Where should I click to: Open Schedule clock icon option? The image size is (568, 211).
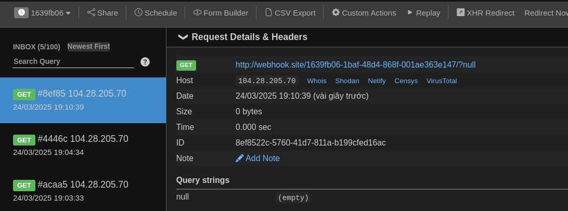point(138,12)
